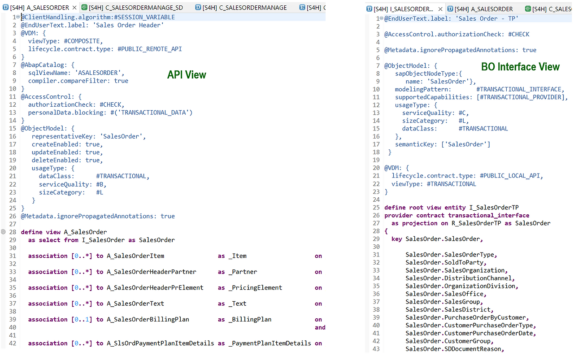Image resolution: width=574 pixels, height=356 pixels.
Task: Click line number 28 in the left gutter
Action: click(13, 232)
